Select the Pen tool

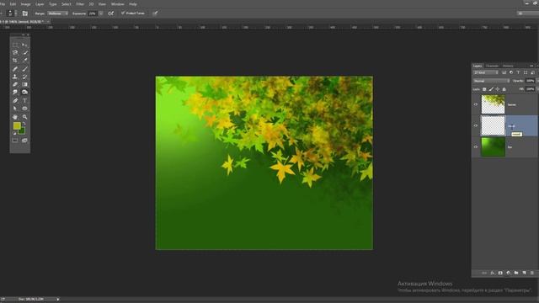pyautogui.click(x=15, y=101)
